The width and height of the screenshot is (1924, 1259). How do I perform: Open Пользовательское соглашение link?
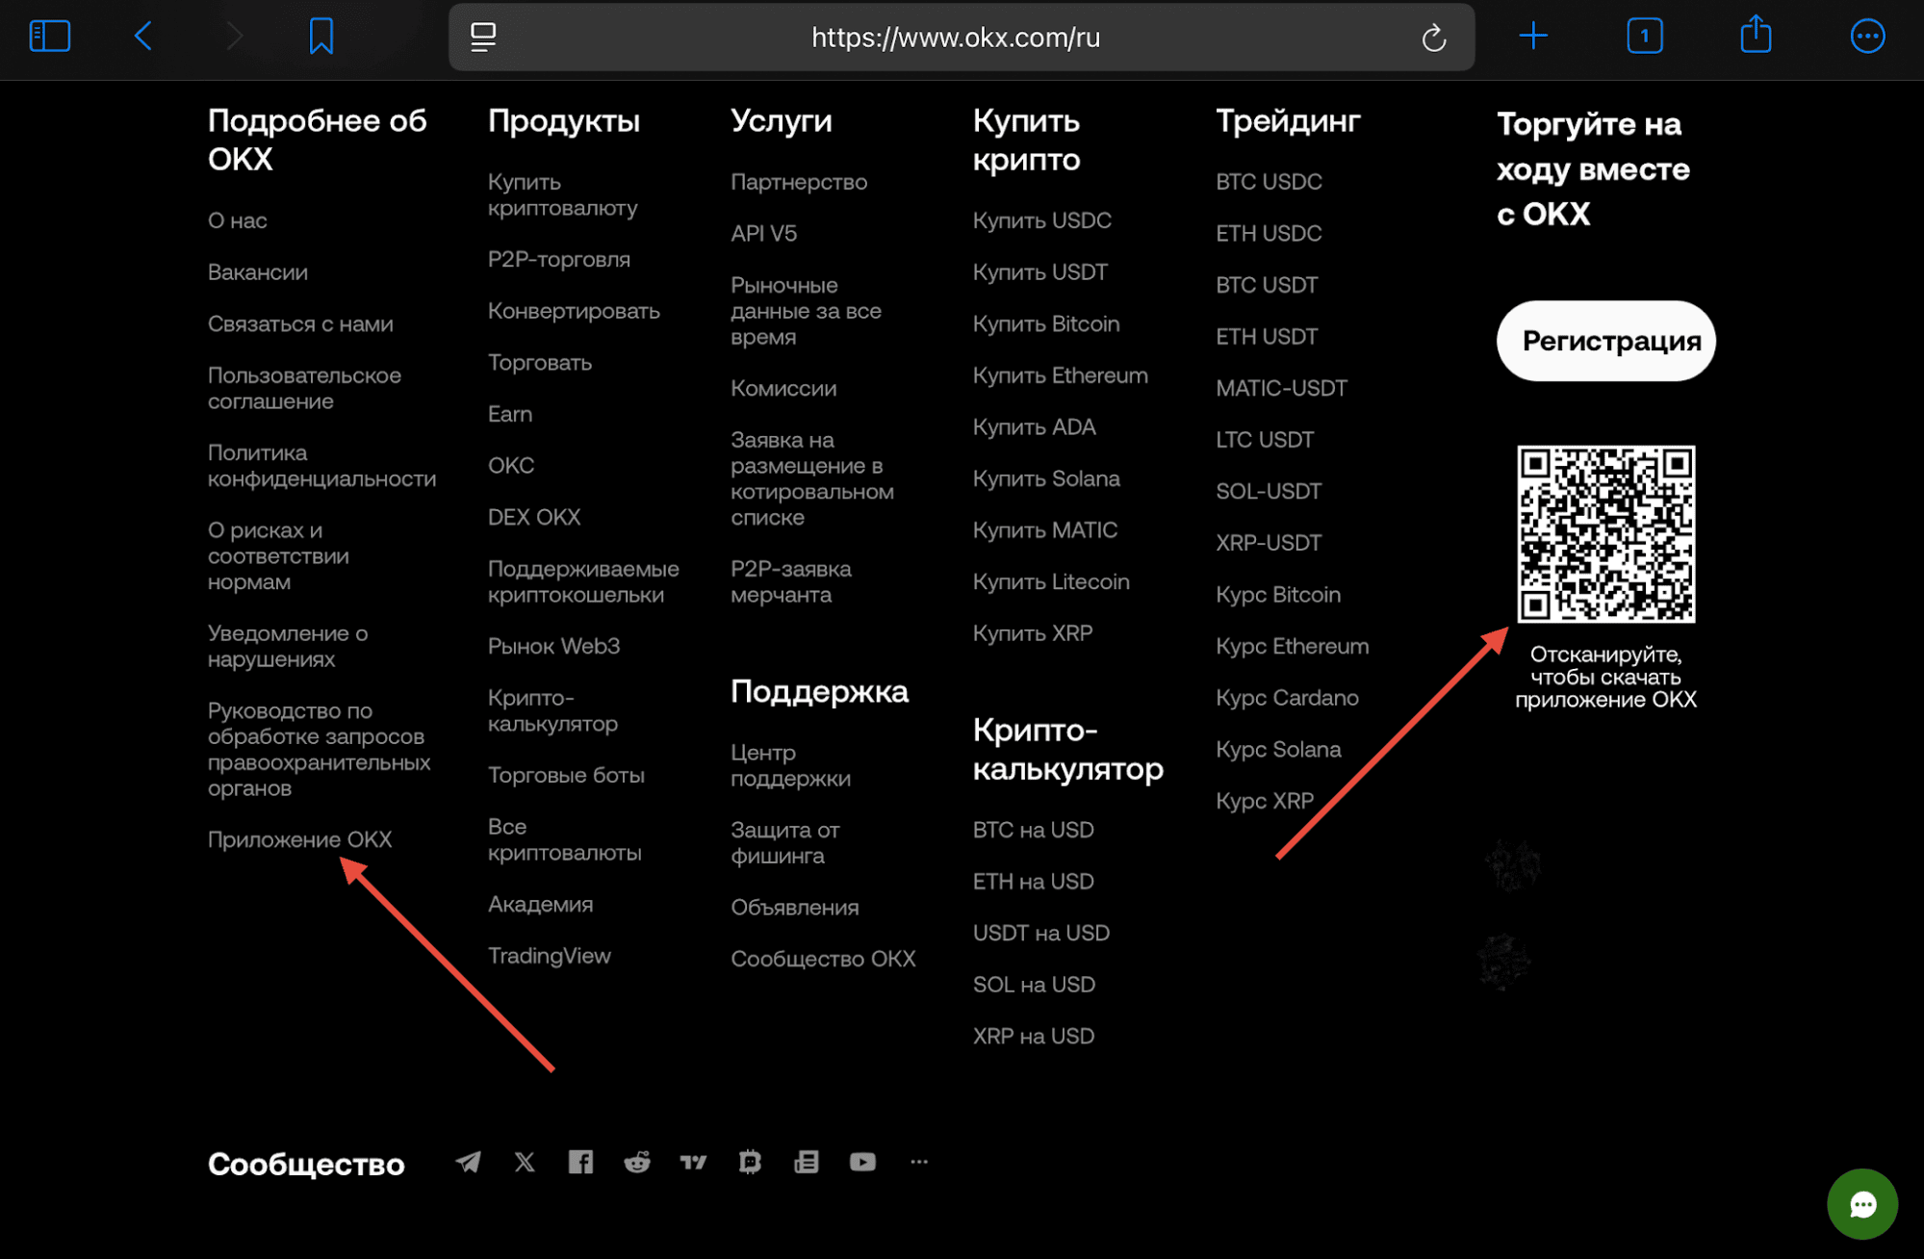(304, 388)
